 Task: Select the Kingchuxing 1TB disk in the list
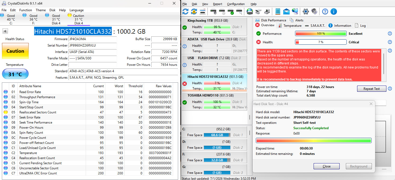214,26
